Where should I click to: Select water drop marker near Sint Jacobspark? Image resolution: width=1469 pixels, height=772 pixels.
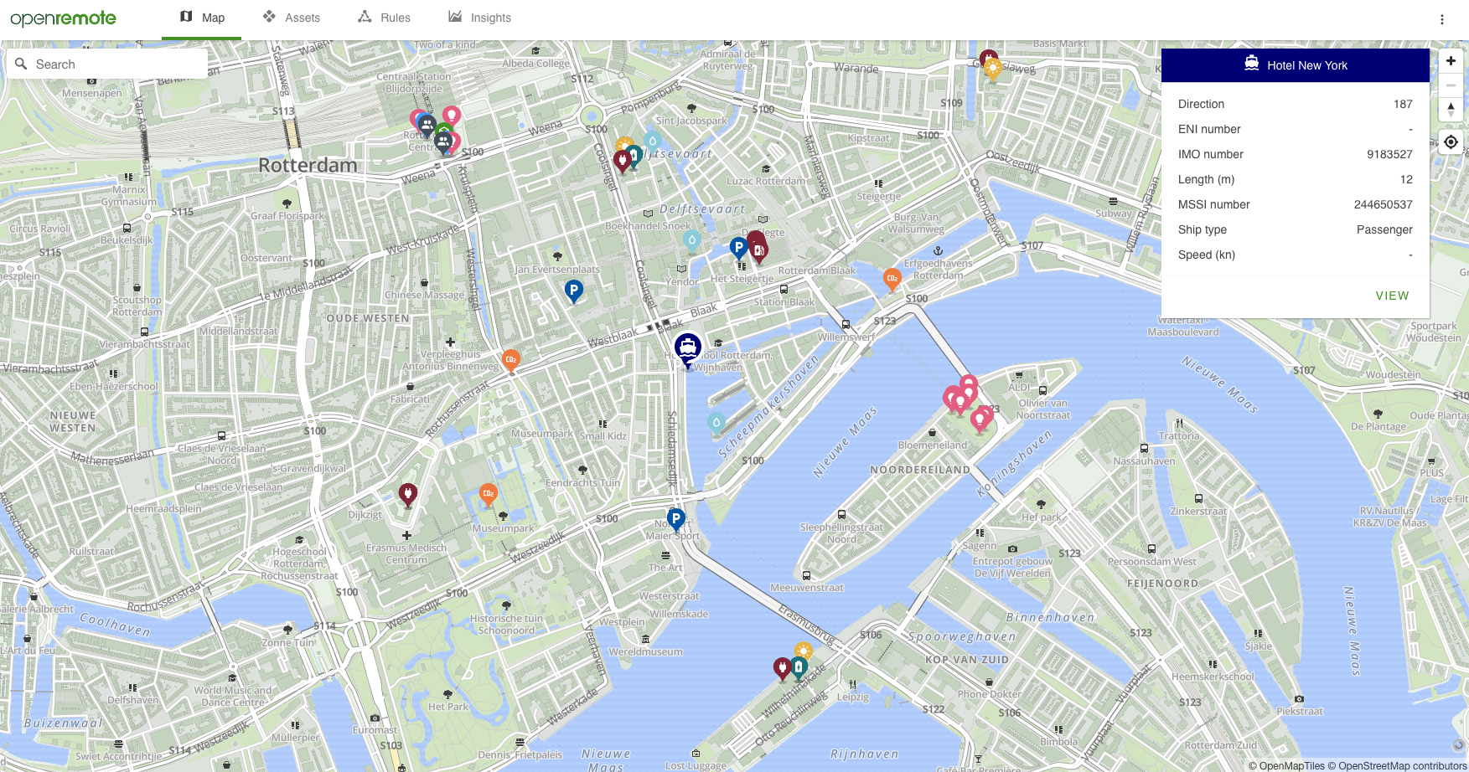(652, 141)
